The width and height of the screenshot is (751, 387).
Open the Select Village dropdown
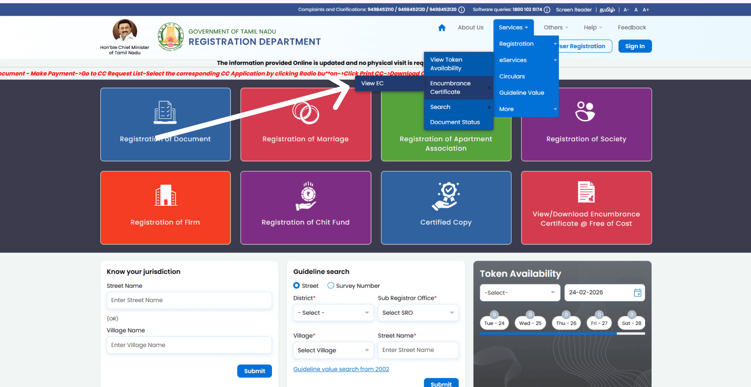click(333, 350)
